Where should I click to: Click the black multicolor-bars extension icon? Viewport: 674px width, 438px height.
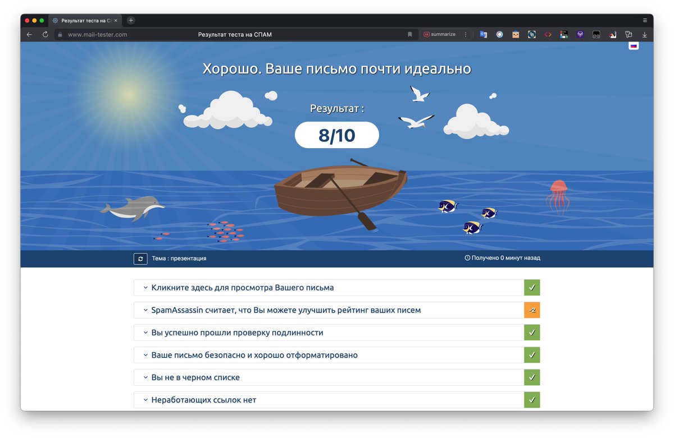coord(564,34)
